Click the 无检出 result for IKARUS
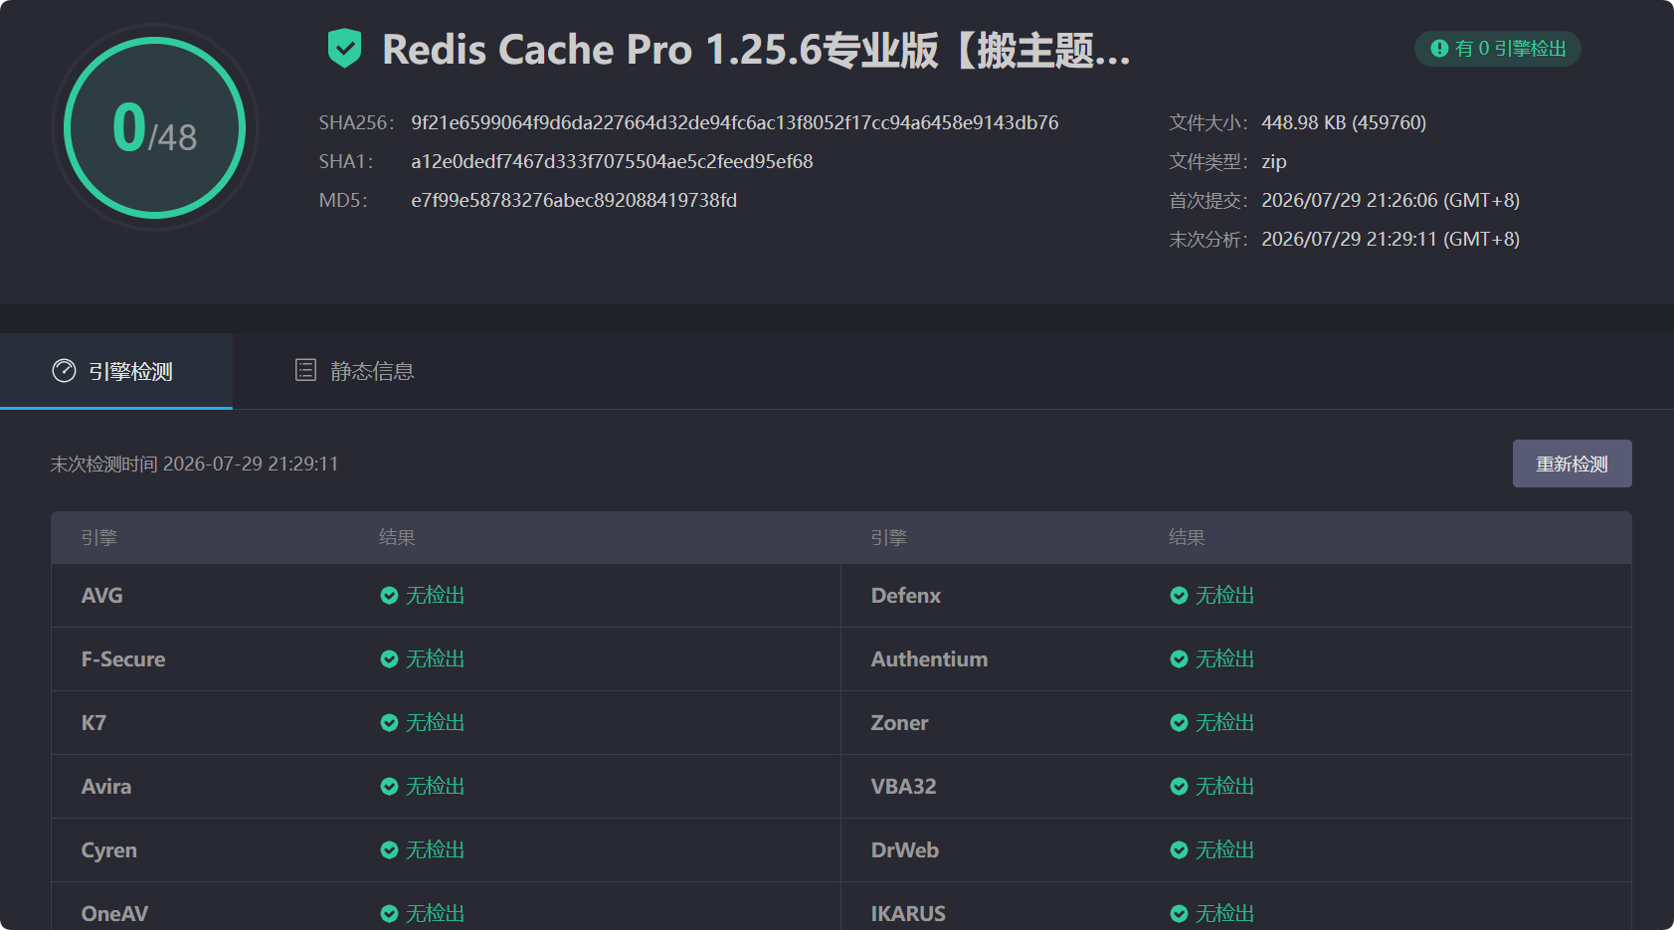 pyautogui.click(x=1224, y=913)
